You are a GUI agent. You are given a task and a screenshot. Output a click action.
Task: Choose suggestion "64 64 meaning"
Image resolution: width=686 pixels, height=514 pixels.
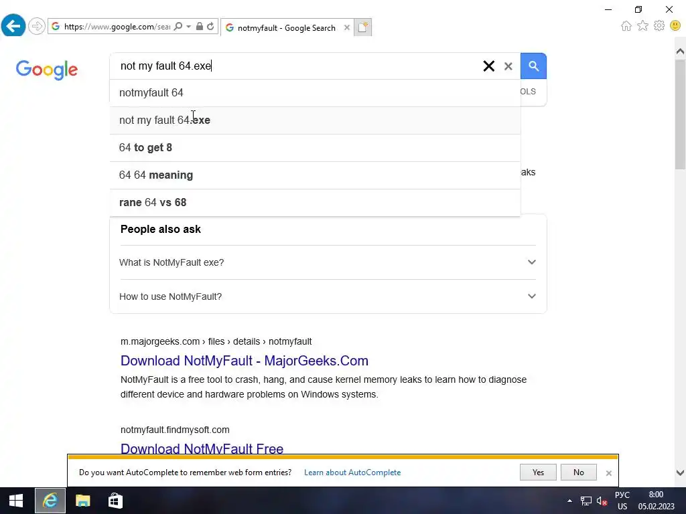coord(315,175)
